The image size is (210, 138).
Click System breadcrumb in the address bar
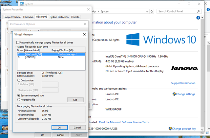tap(105, 11)
